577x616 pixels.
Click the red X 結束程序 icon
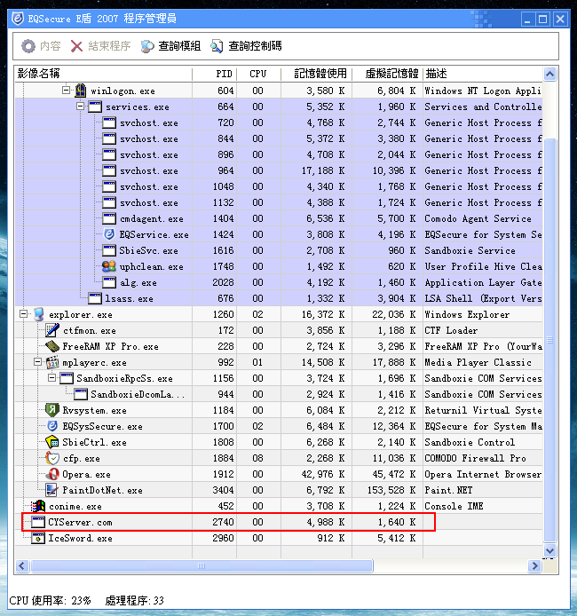76,46
